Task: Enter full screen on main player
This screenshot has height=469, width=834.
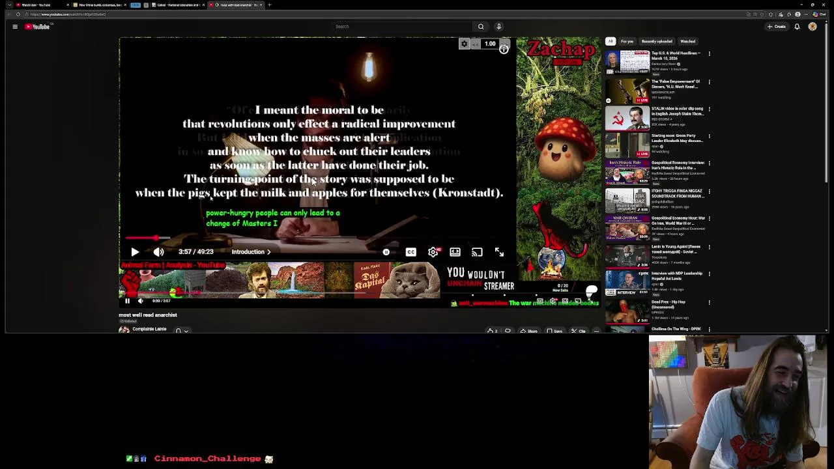Action: point(499,252)
